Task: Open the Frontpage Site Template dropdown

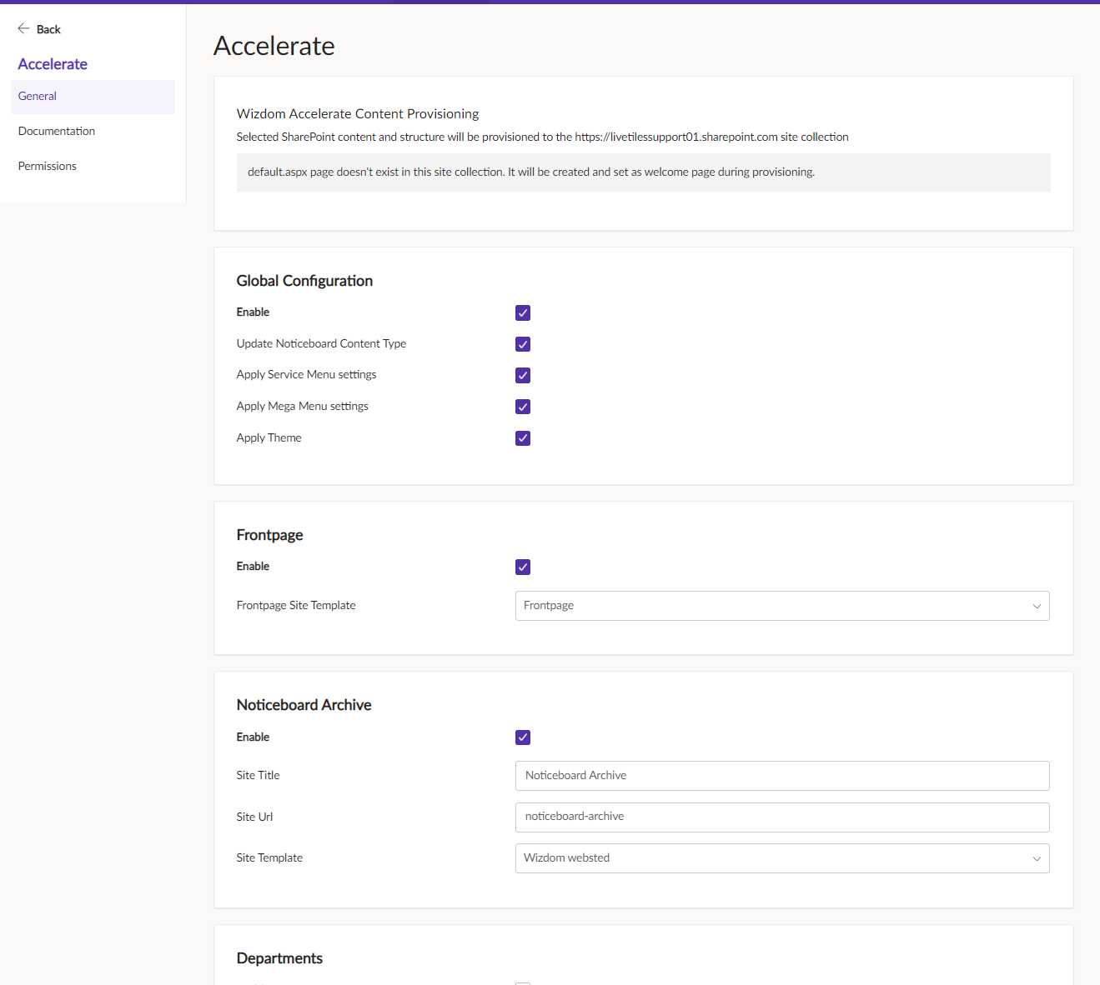Action: pyautogui.click(x=781, y=606)
